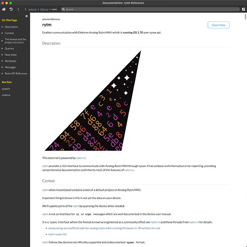This screenshot has width=247, height=247.
Task: Click the rytm triangle logo image
Action: [93, 101]
